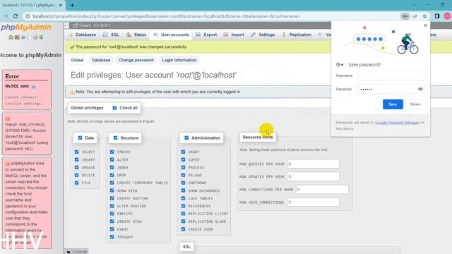Viewport: 452px width, 254px height.
Task: Click the log out icon beside home
Action: click(17, 37)
